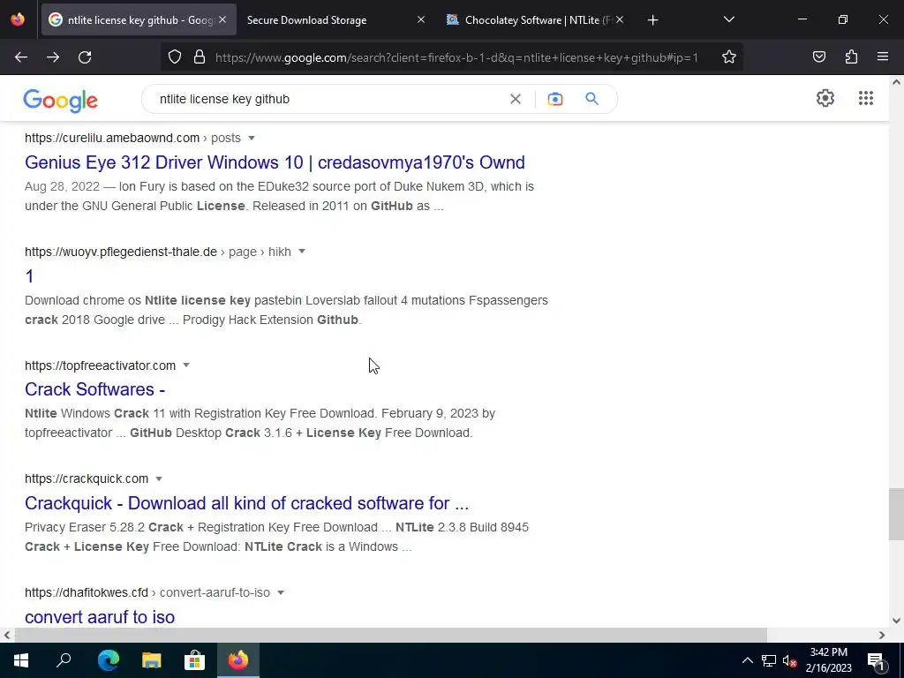Screen dimensions: 904x678
Task: Clear the Google search box text
Action: tap(516, 99)
